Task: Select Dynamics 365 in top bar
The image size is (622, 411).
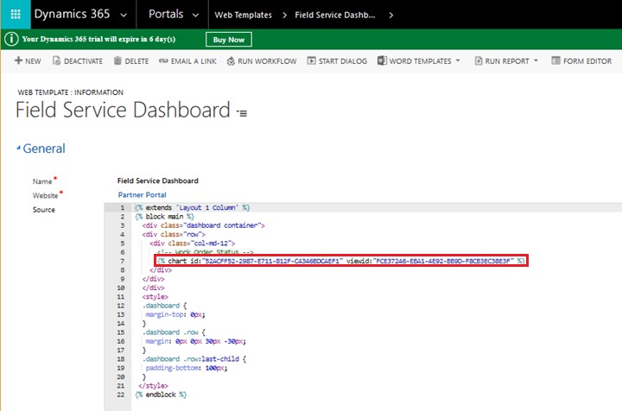Action: 72,14
